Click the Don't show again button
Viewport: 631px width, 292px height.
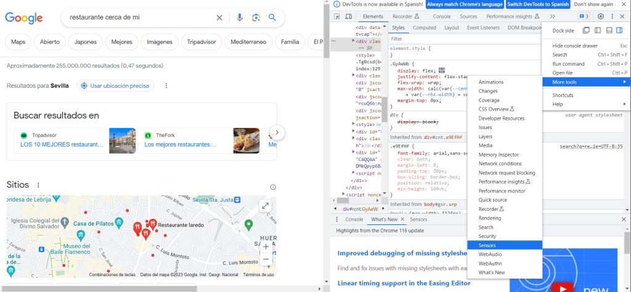coord(593,4)
